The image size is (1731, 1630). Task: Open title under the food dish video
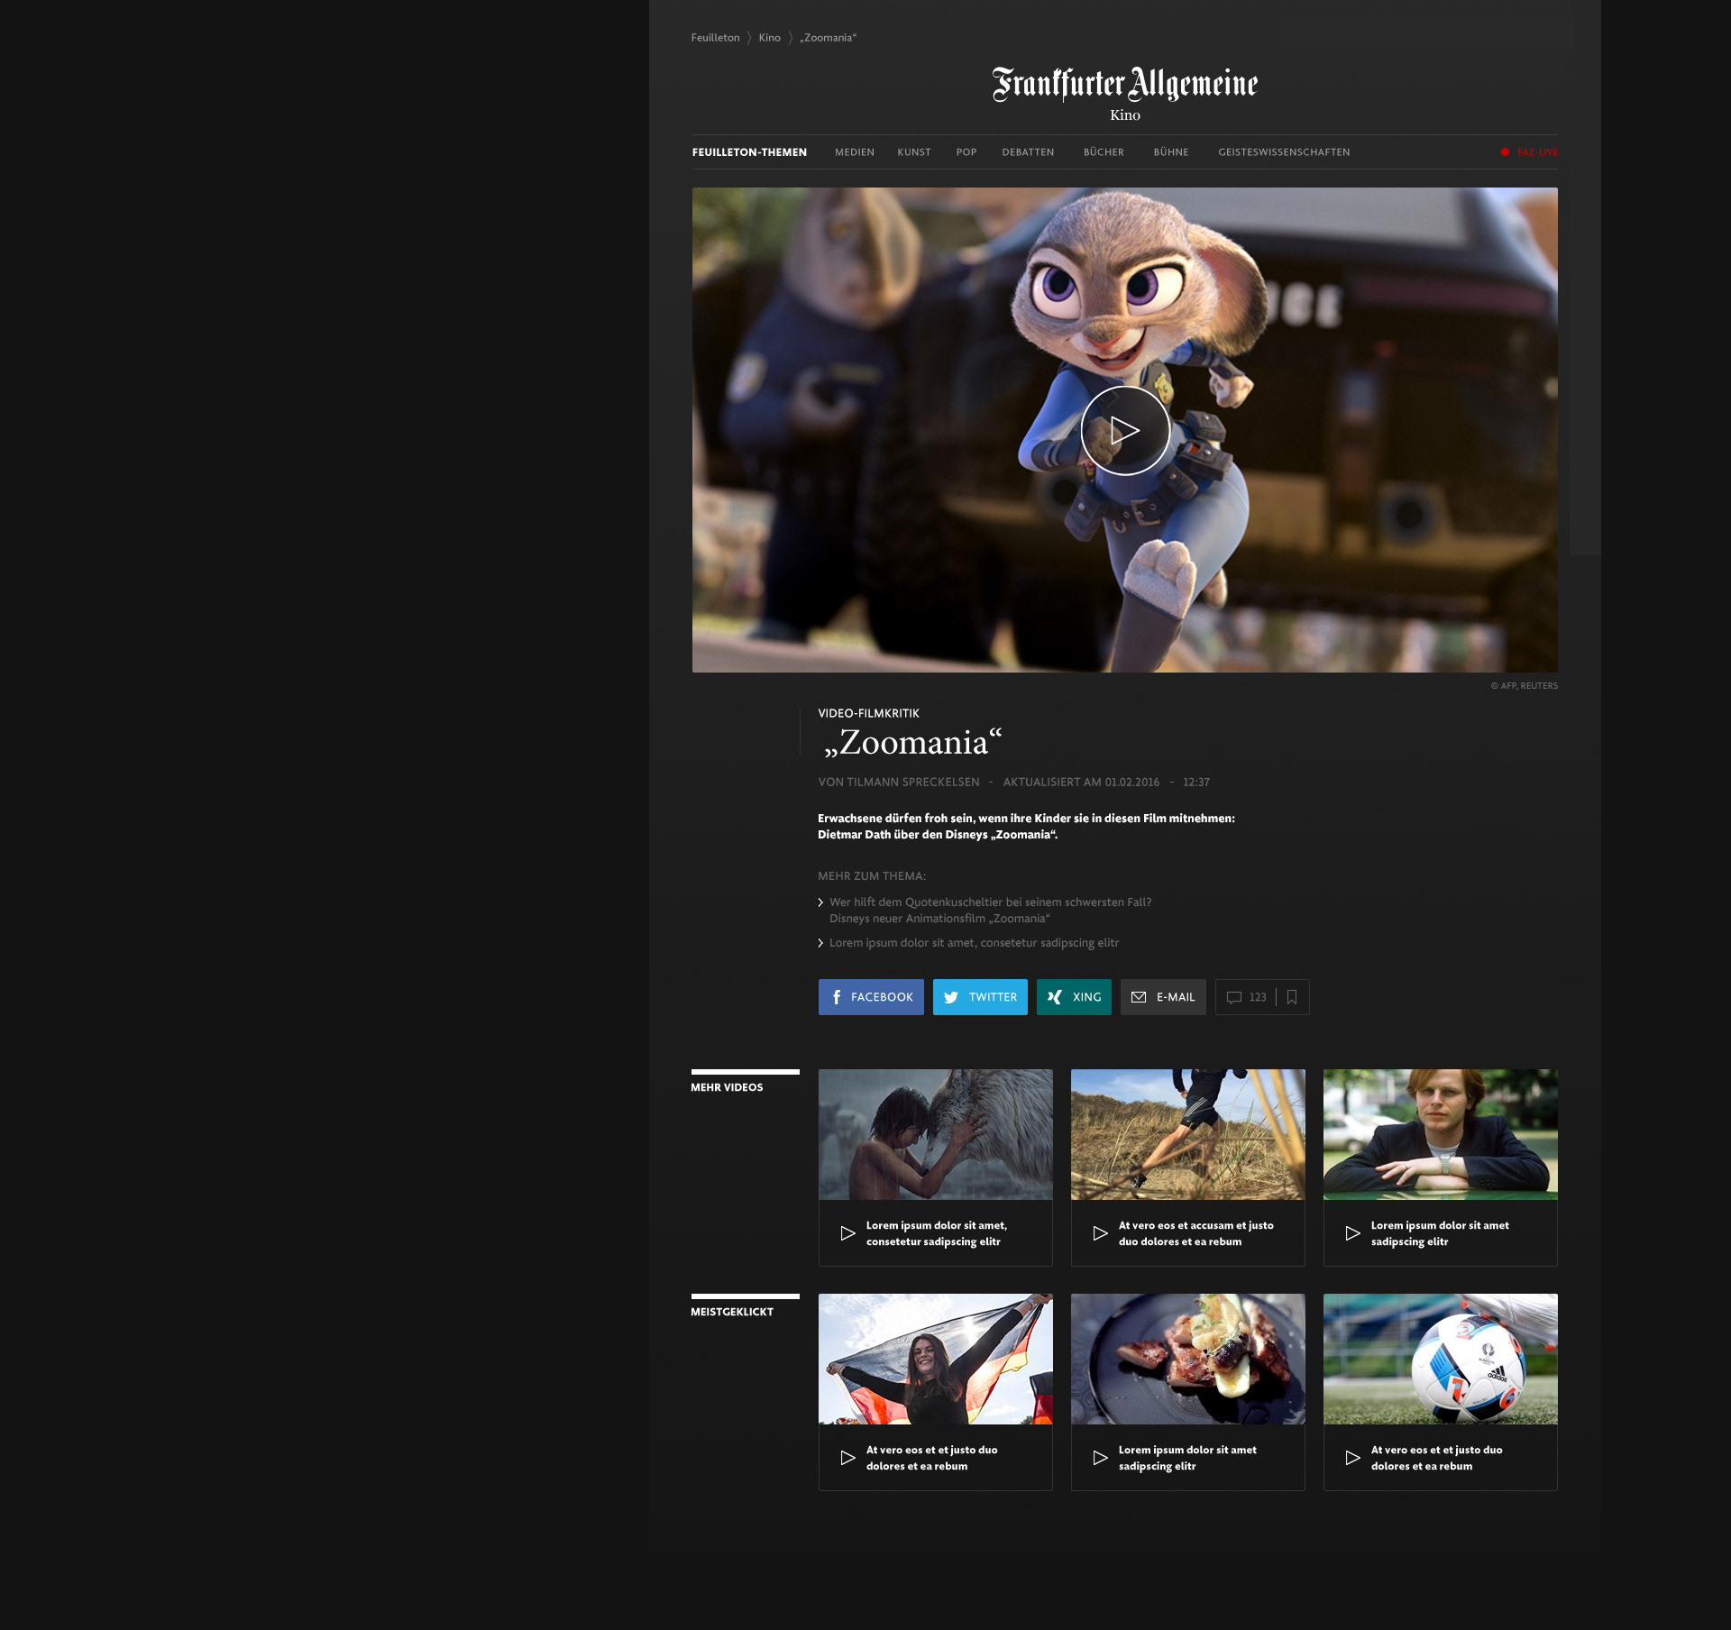1187,1458
